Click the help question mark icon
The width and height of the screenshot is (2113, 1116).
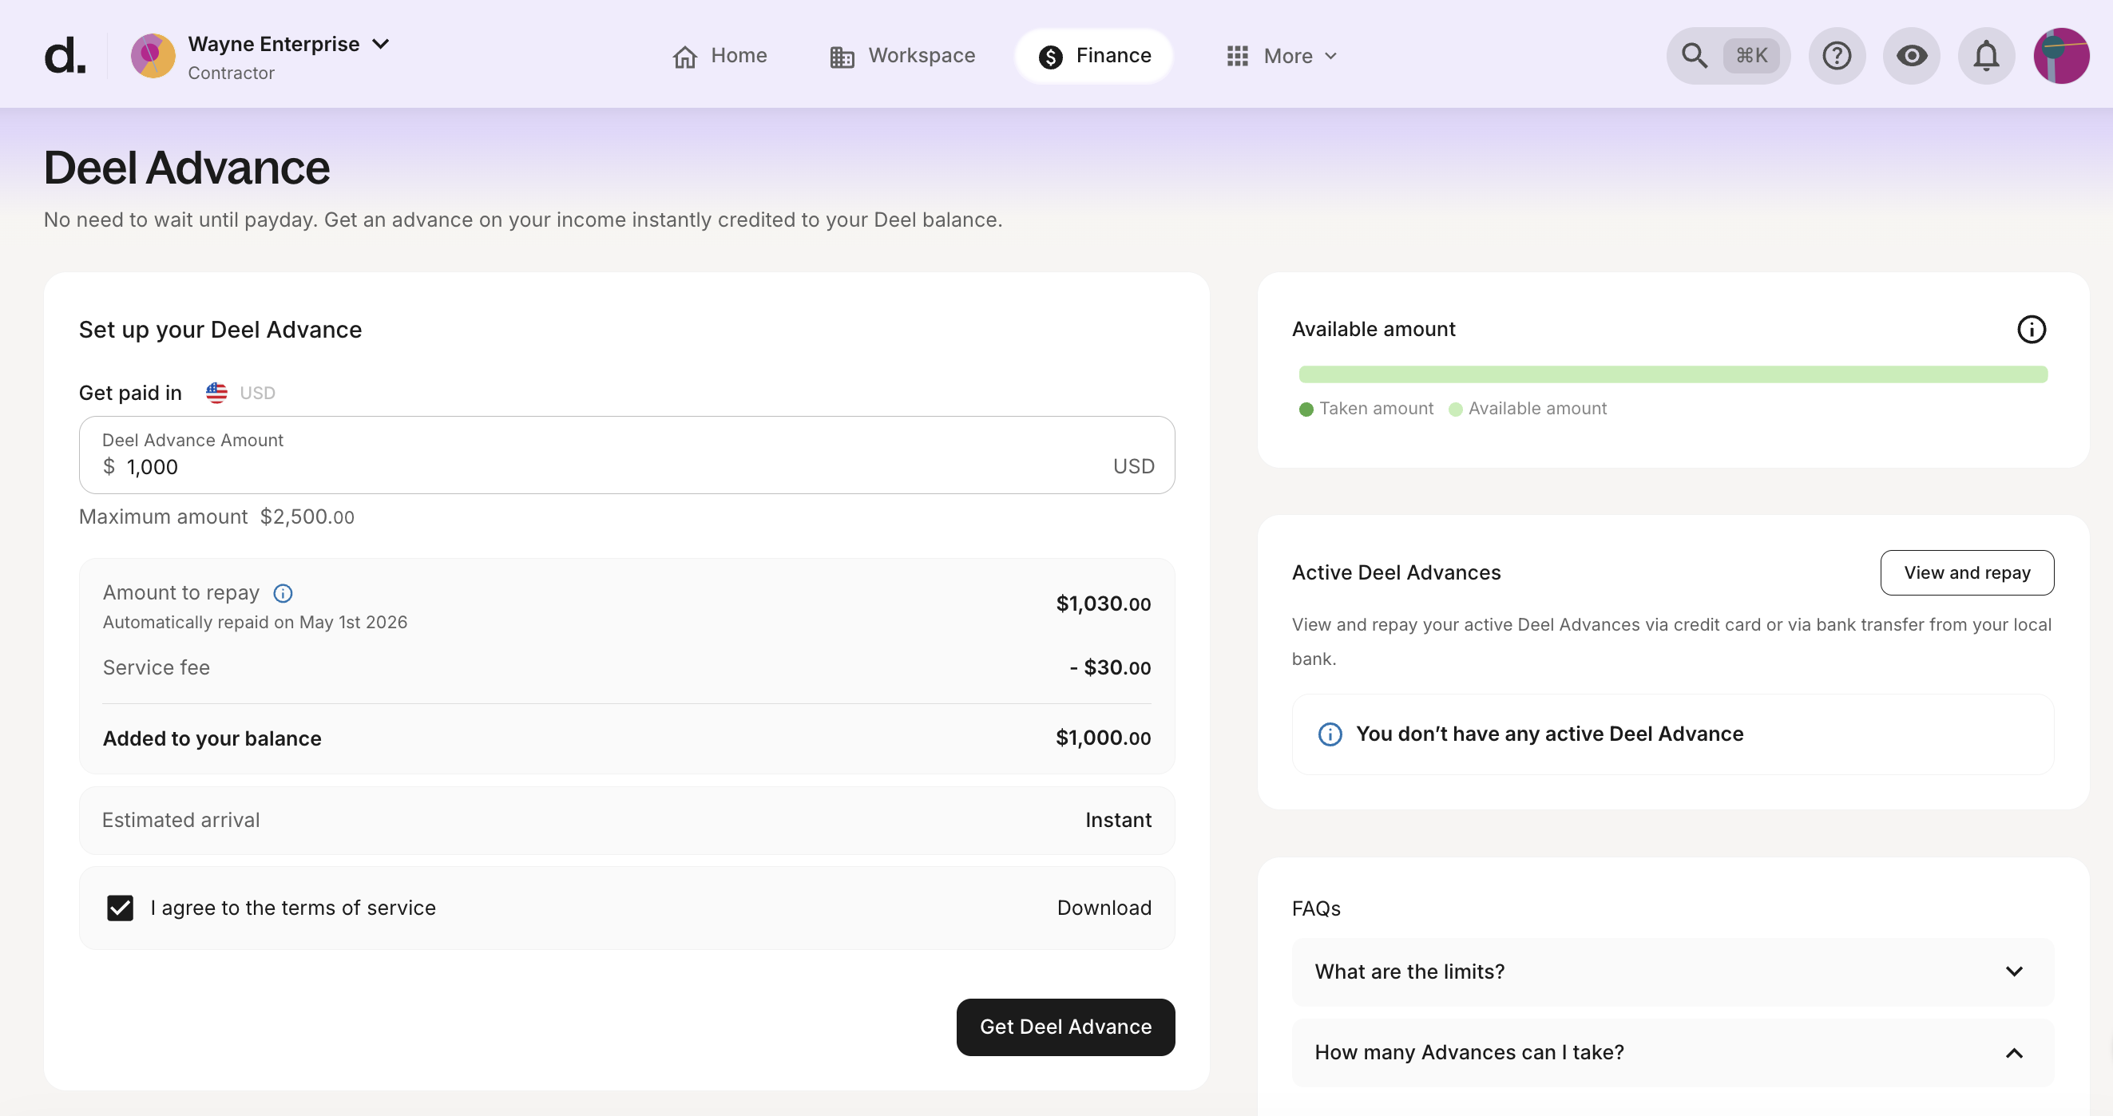point(1837,55)
